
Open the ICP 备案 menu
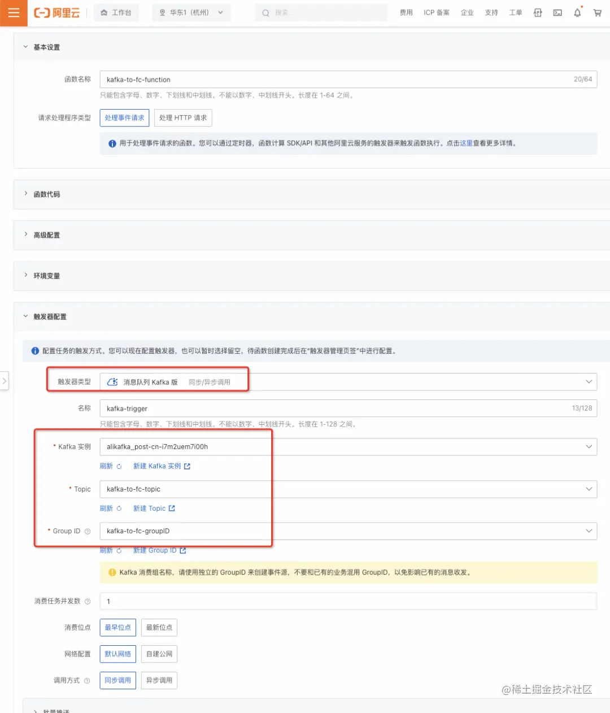437,12
